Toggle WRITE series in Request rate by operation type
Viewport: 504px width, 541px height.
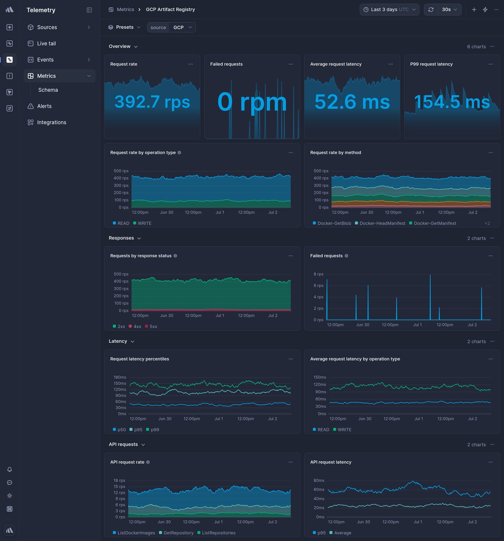coord(142,223)
